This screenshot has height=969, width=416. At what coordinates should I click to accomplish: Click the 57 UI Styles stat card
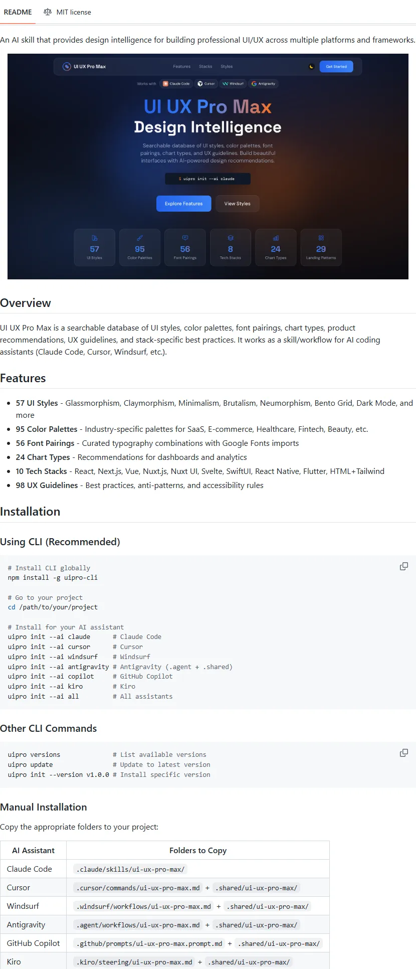95,248
